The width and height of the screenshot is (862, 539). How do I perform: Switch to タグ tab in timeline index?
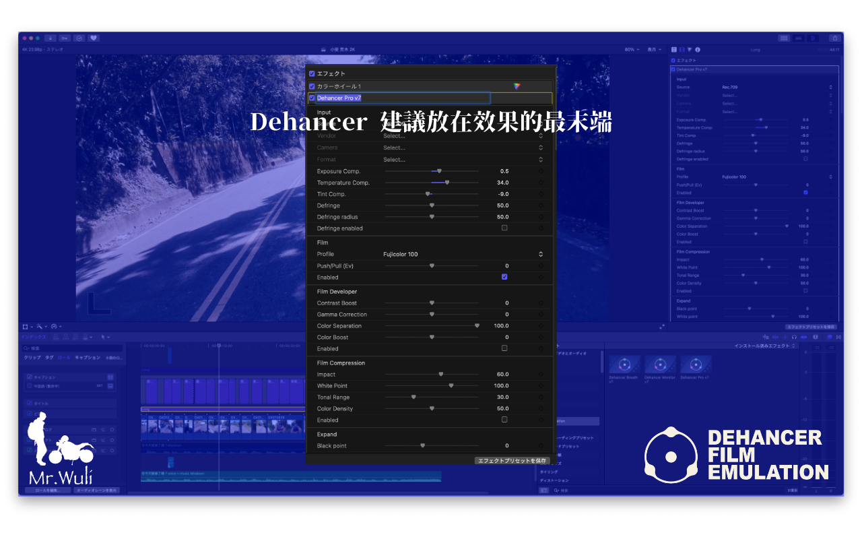[49, 358]
